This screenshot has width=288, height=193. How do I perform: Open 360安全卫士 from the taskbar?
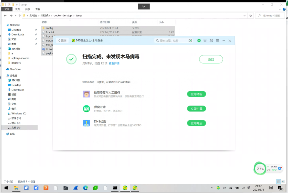click(x=125, y=188)
